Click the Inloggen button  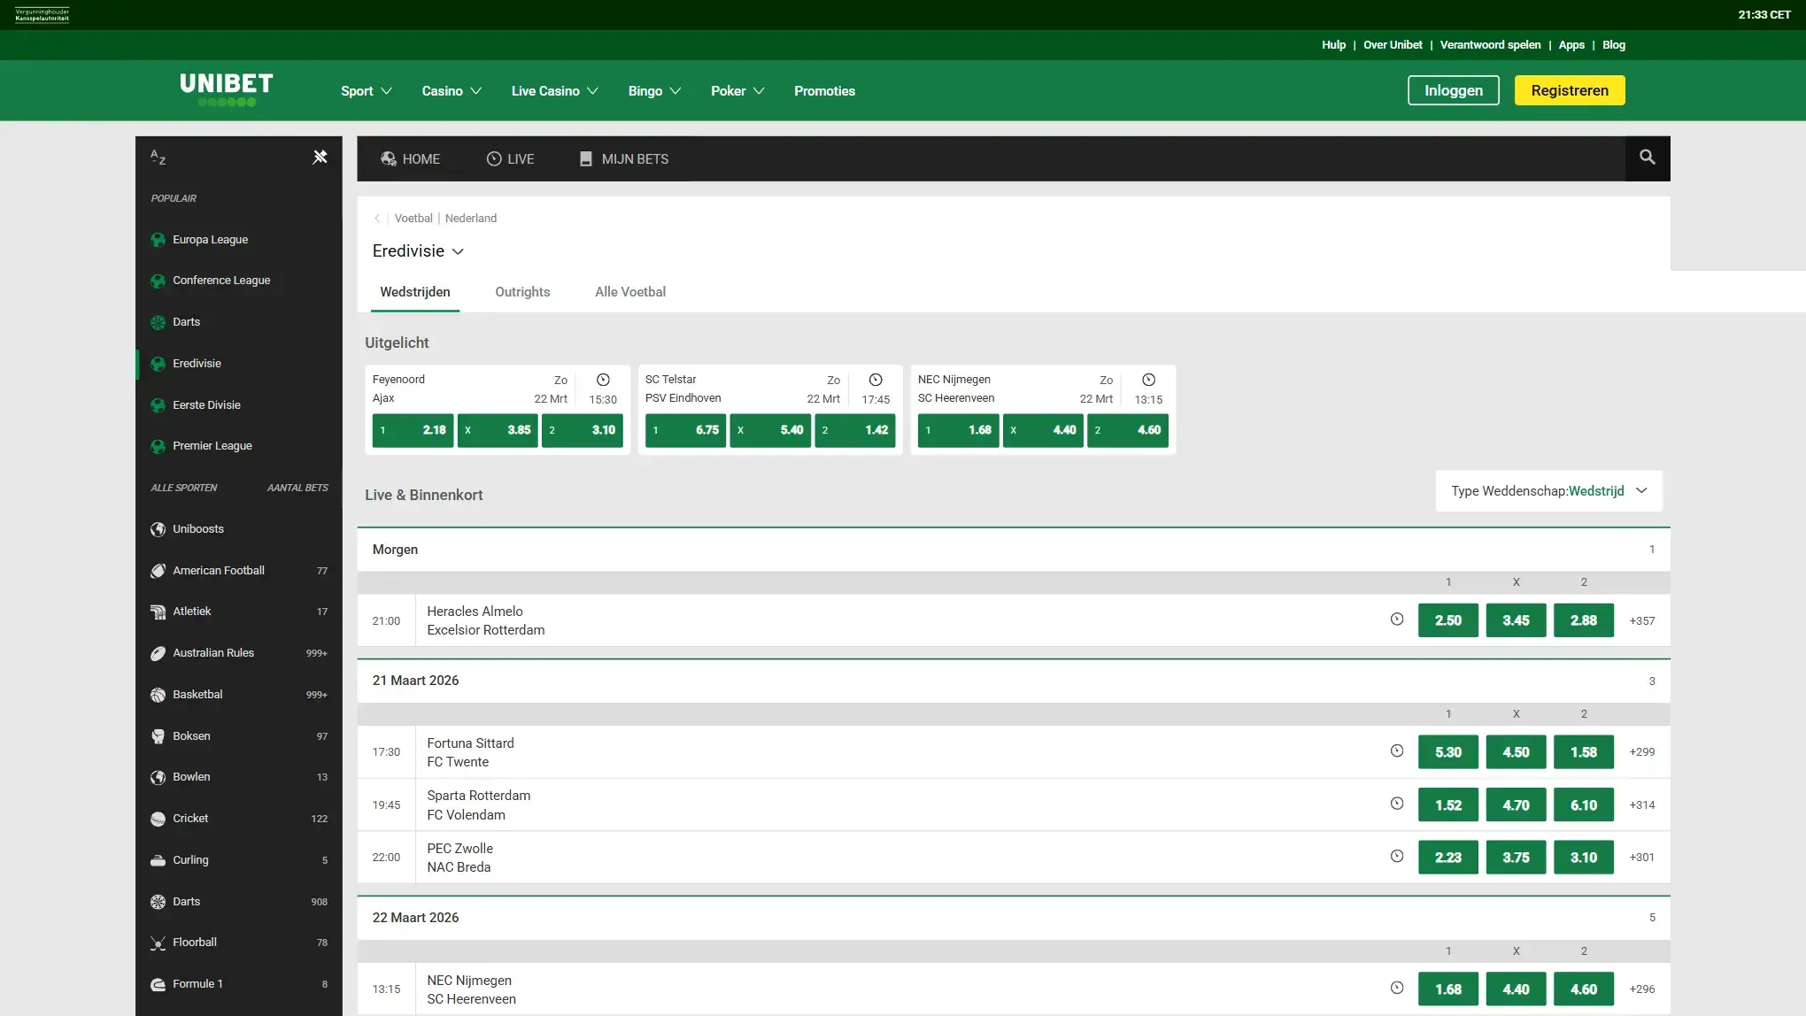(x=1453, y=90)
